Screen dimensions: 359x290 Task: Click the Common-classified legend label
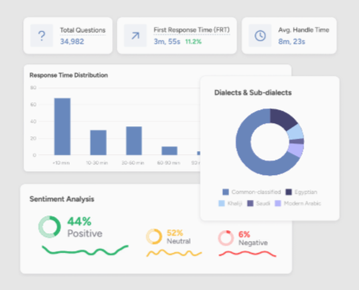pyautogui.click(x=256, y=192)
